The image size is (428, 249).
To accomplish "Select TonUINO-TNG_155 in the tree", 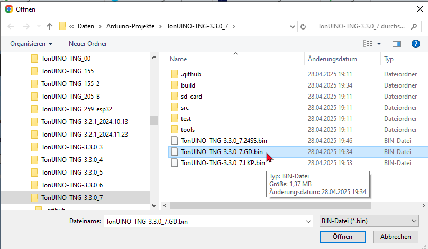I will (x=67, y=71).
